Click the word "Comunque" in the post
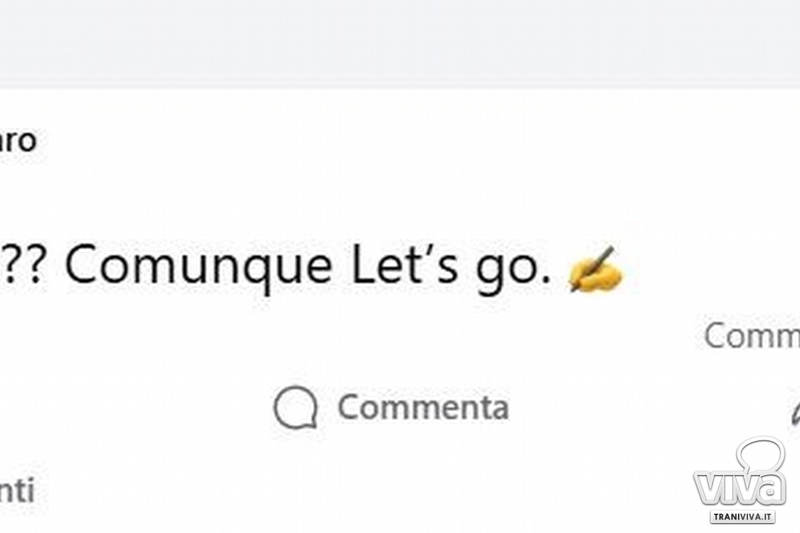 coord(198,266)
